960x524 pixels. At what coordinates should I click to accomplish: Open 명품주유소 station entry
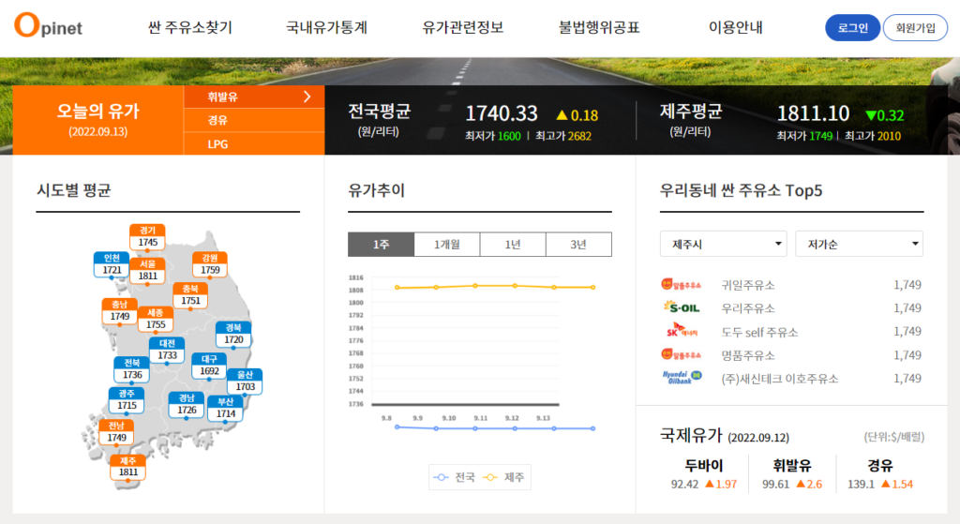(x=748, y=355)
